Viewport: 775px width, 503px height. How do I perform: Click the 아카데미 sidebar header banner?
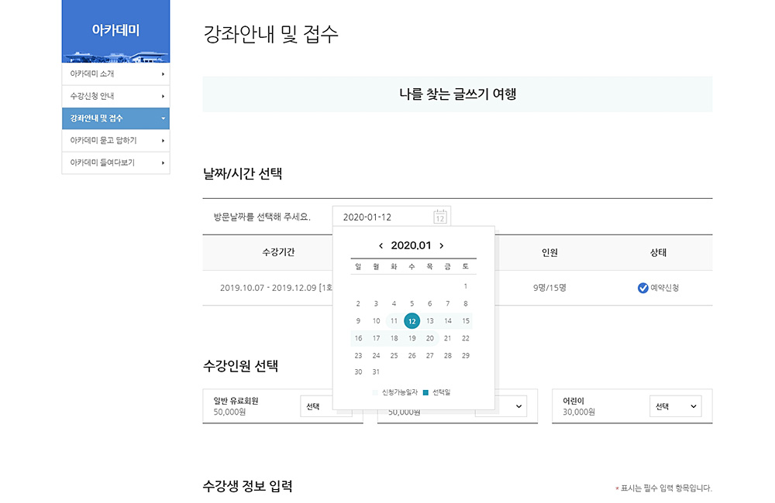115,31
